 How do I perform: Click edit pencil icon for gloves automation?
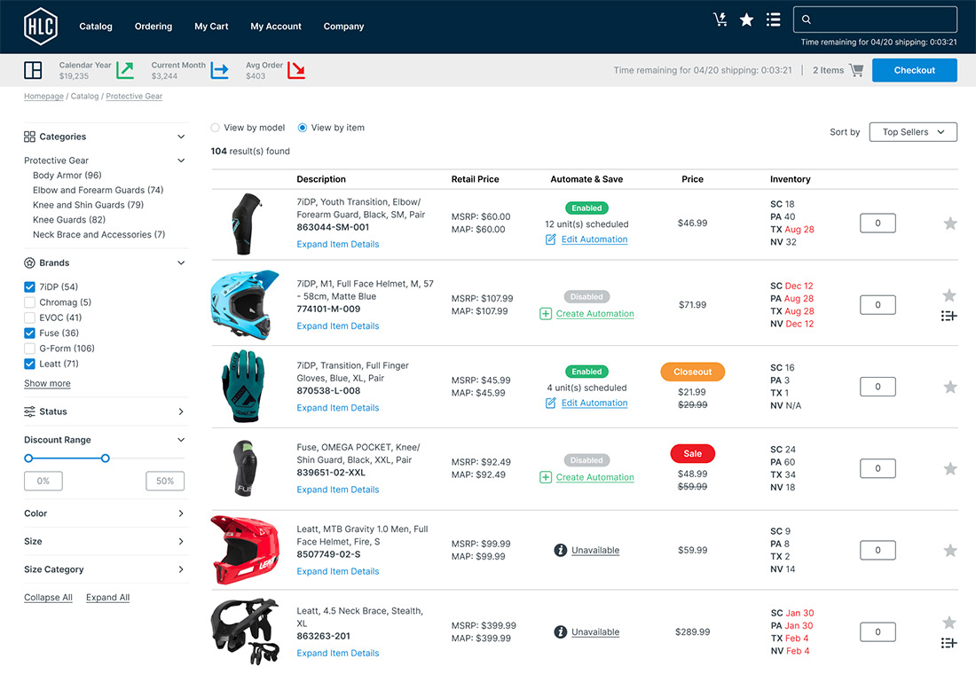550,403
